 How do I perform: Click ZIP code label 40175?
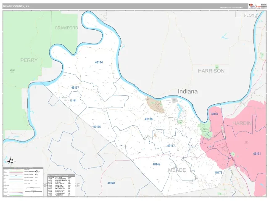point(219,173)
